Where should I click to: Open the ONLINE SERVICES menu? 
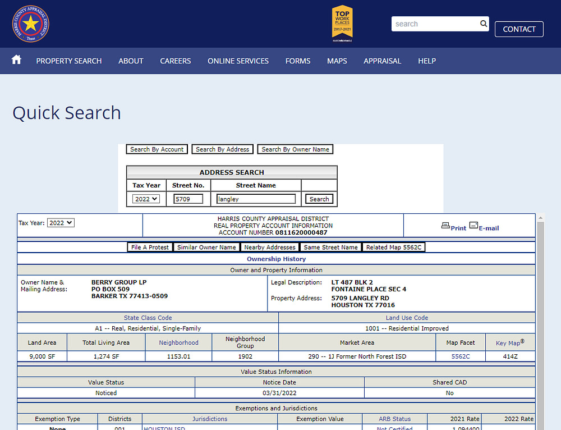(238, 61)
